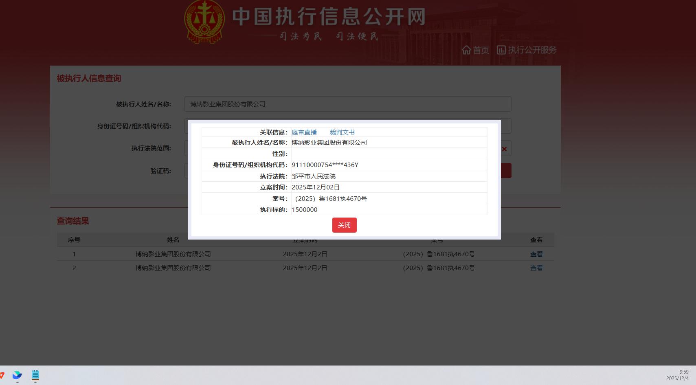The image size is (696, 385).
Task: Click the 中国执行信息公开网 site title
Action: point(329,17)
